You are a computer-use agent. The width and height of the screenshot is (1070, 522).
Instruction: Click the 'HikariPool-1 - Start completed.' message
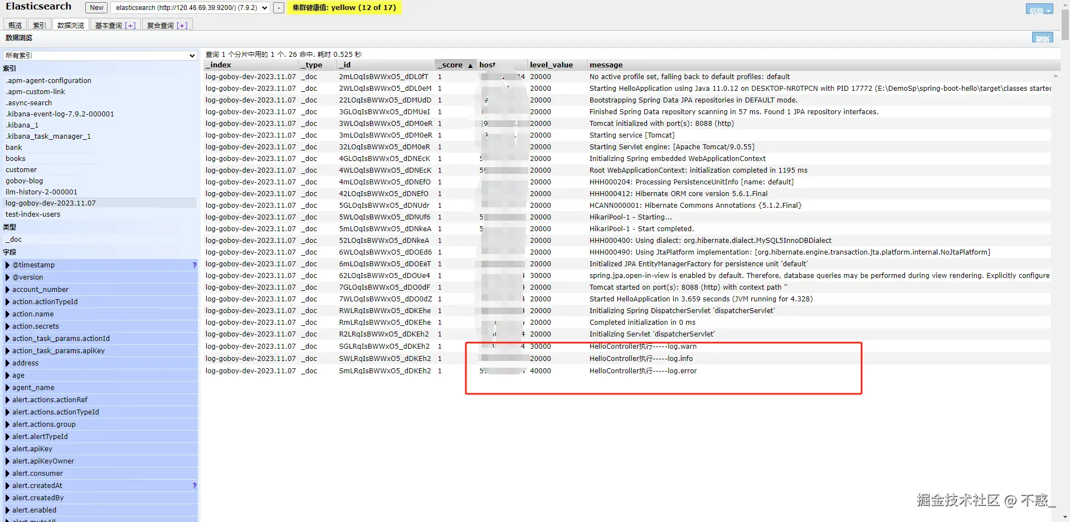click(x=641, y=229)
